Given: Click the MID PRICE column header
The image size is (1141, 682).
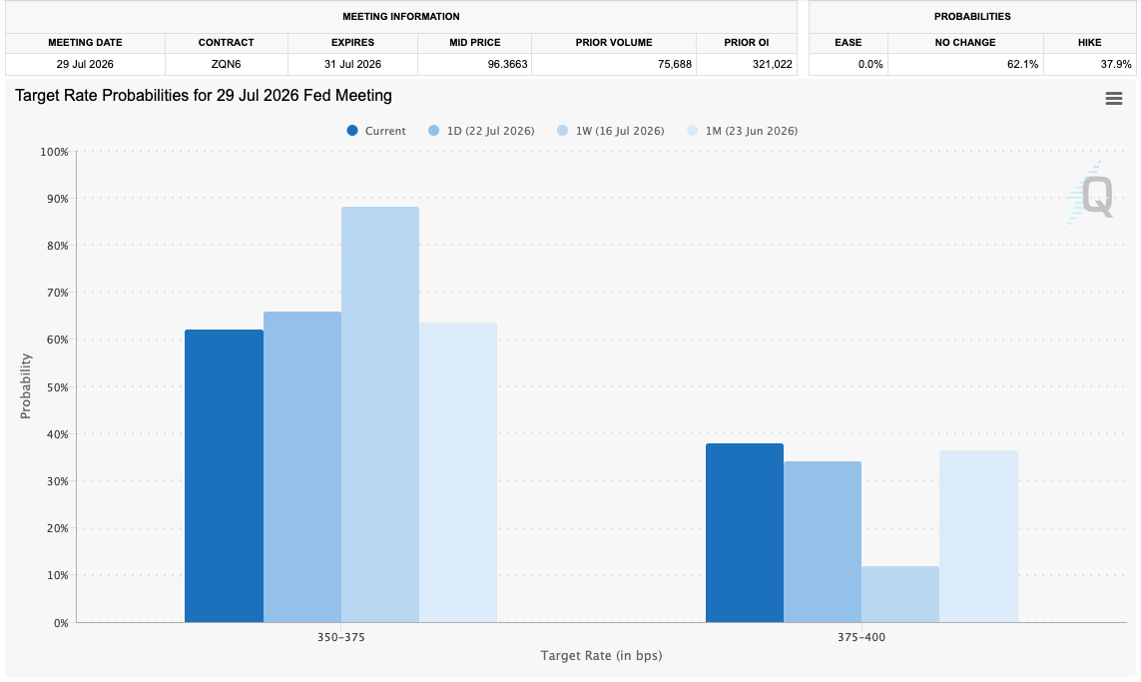Looking at the screenshot, I should pyautogui.click(x=474, y=42).
